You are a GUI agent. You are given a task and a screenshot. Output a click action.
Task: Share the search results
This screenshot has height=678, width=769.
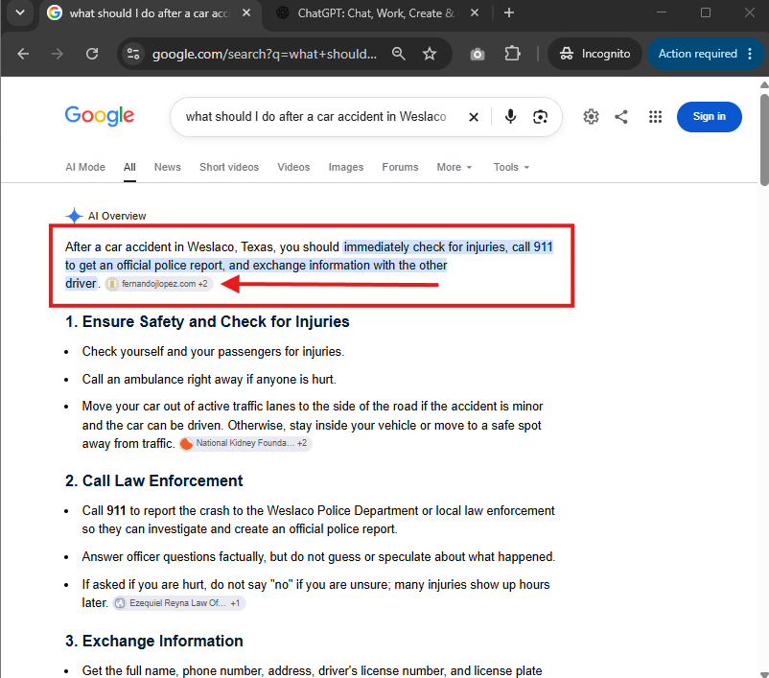point(621,117)
